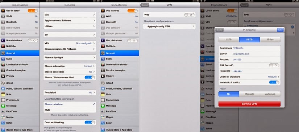299x132 pixels.
Task: Select Suoni speaker icon in the Generali settings screenshot
Action: click(x=3, y=59)
